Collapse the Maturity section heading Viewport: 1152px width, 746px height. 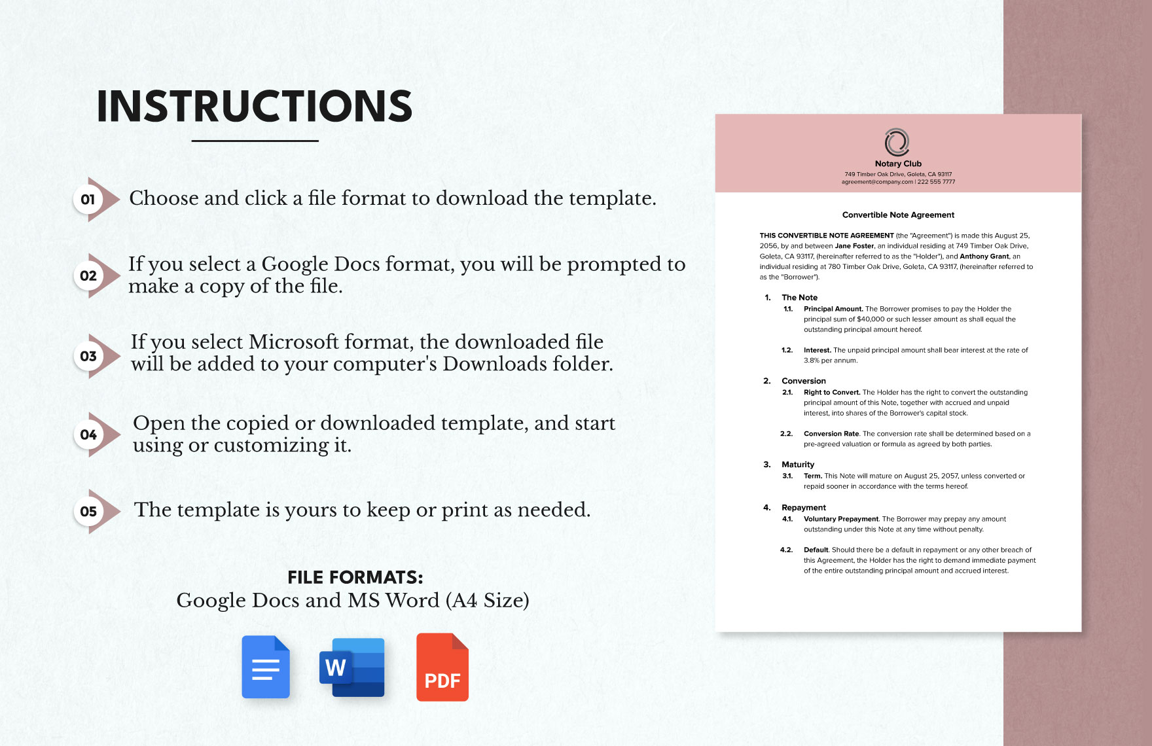point(799,465)
